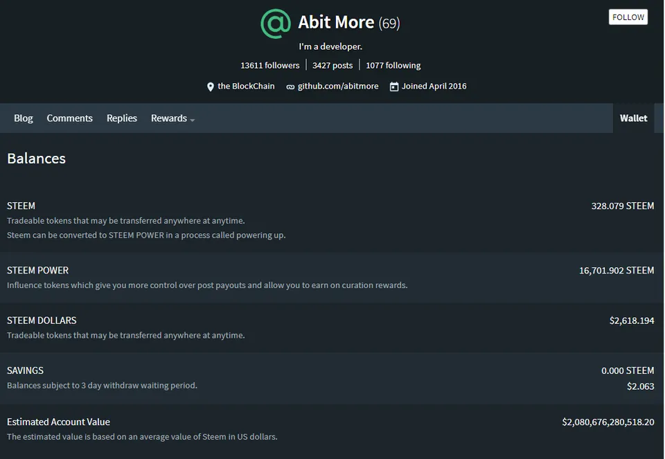
Task: Open the 3427 posts link
Action: click(x=332, y=65)
